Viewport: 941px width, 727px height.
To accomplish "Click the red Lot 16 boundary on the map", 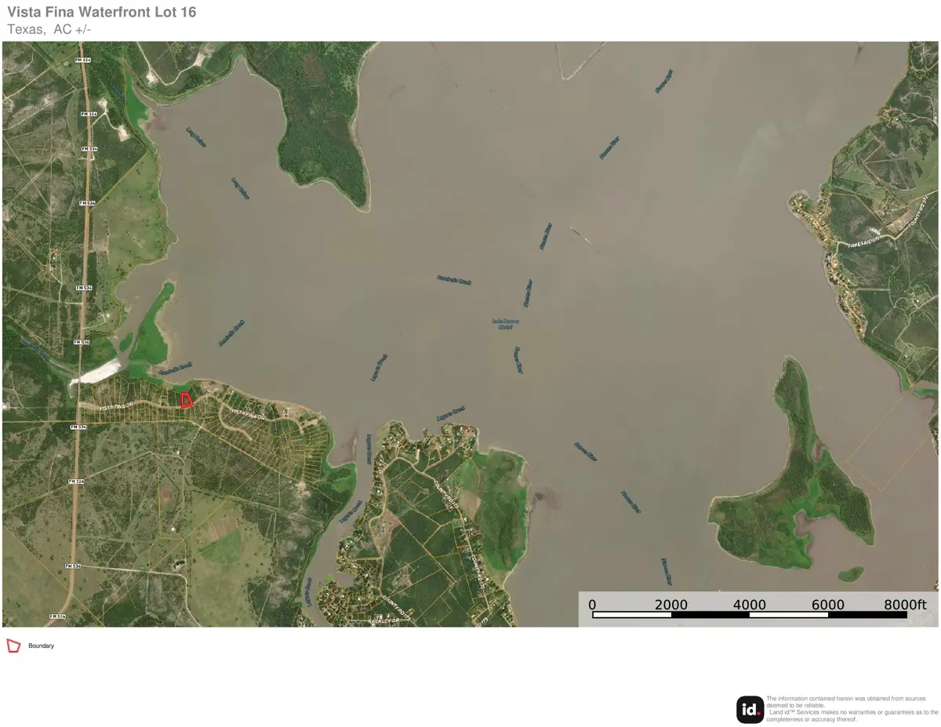I will tap(187, 400).
